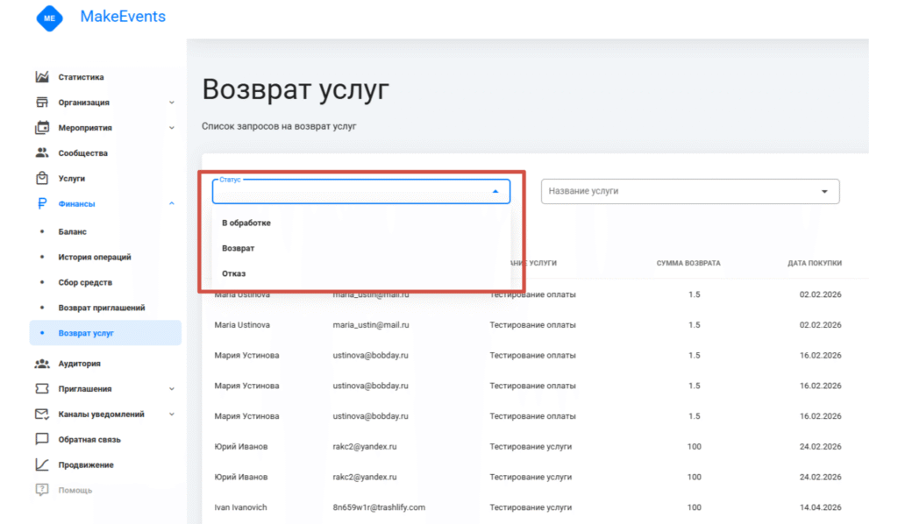
Task: Click the Продвижение growth chart icon
Action: pyautogui.click(x=42, y=464)
